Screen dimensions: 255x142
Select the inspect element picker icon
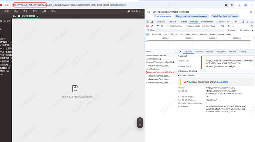point(147,22)
